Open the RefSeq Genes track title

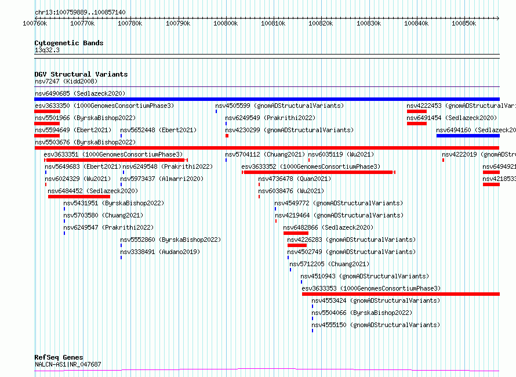point(59,358)
